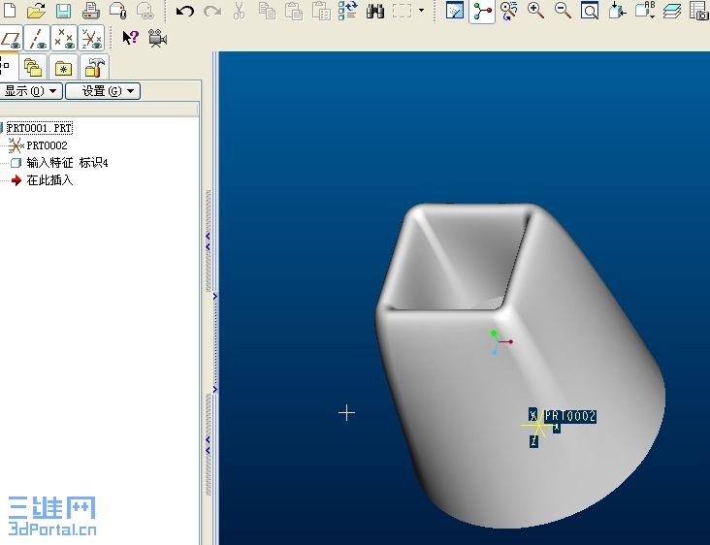Click the copy icon
The width and height of the screenshot is (710, 545).
pyautogui.click(x=267, y=11)
